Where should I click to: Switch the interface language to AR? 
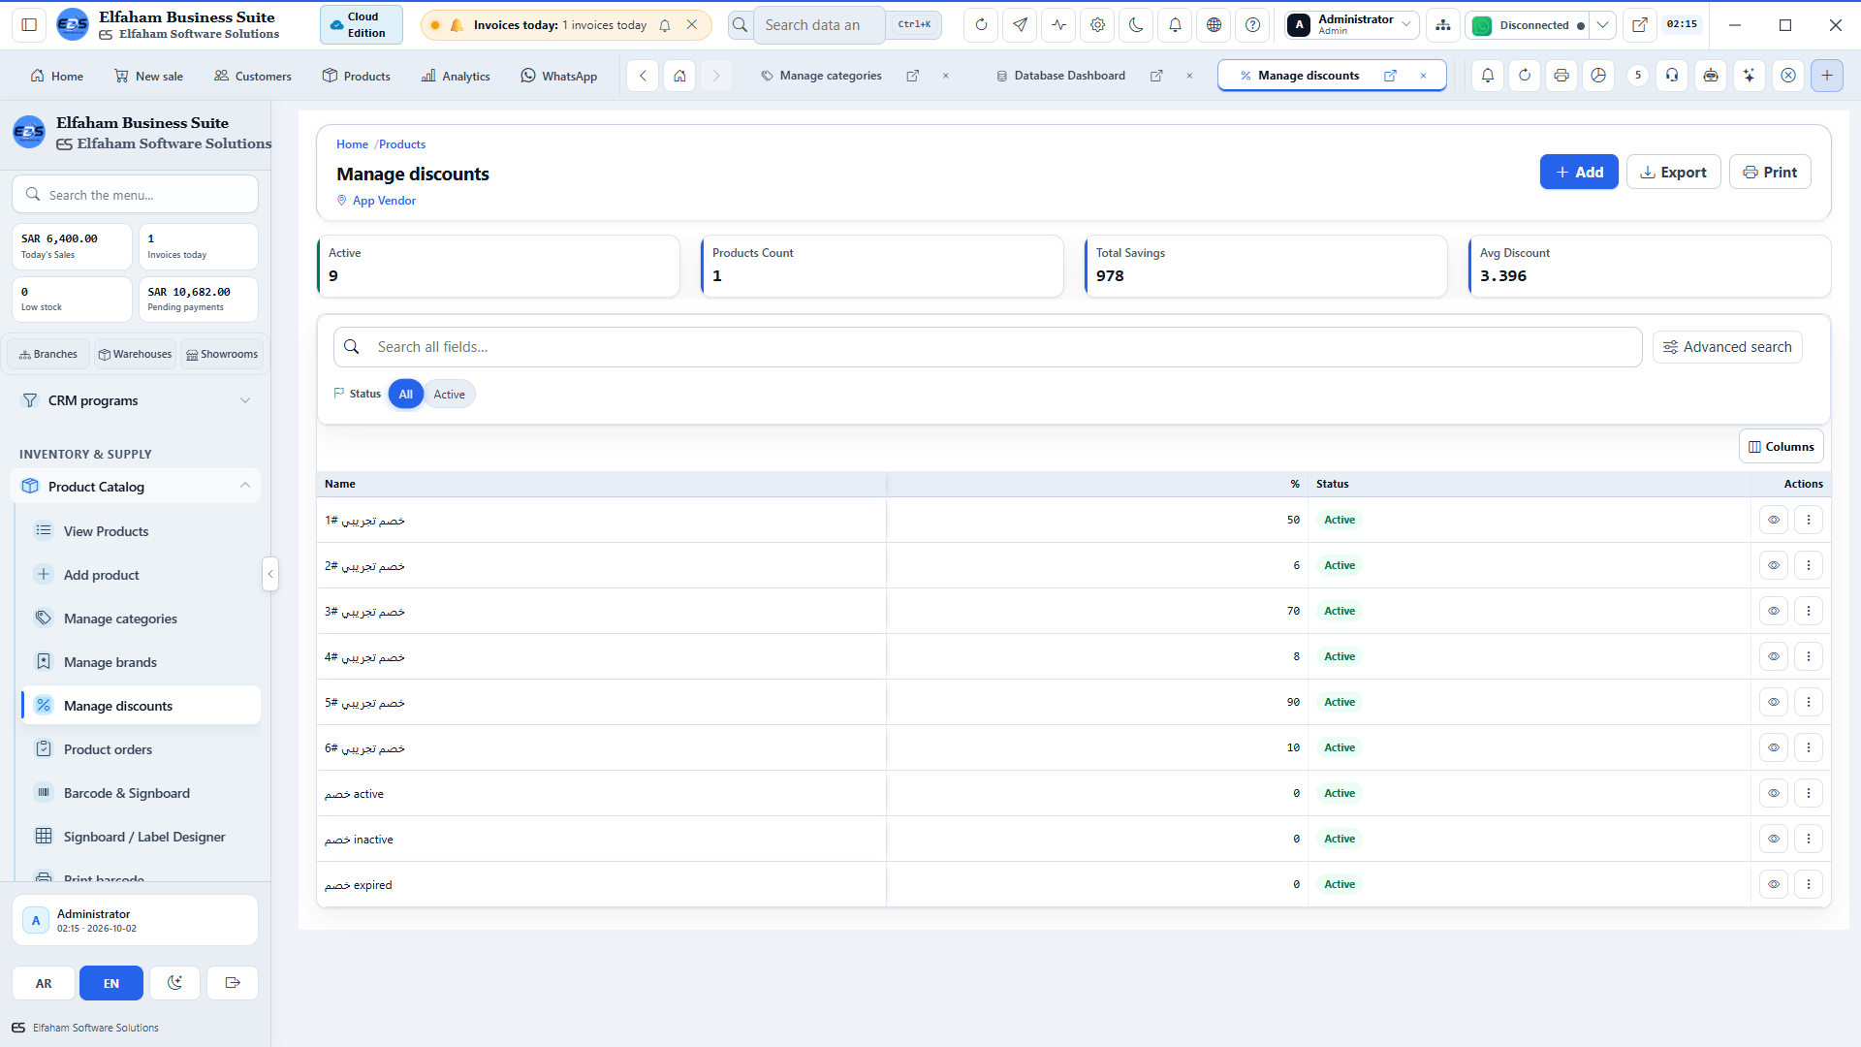[44, 983]
